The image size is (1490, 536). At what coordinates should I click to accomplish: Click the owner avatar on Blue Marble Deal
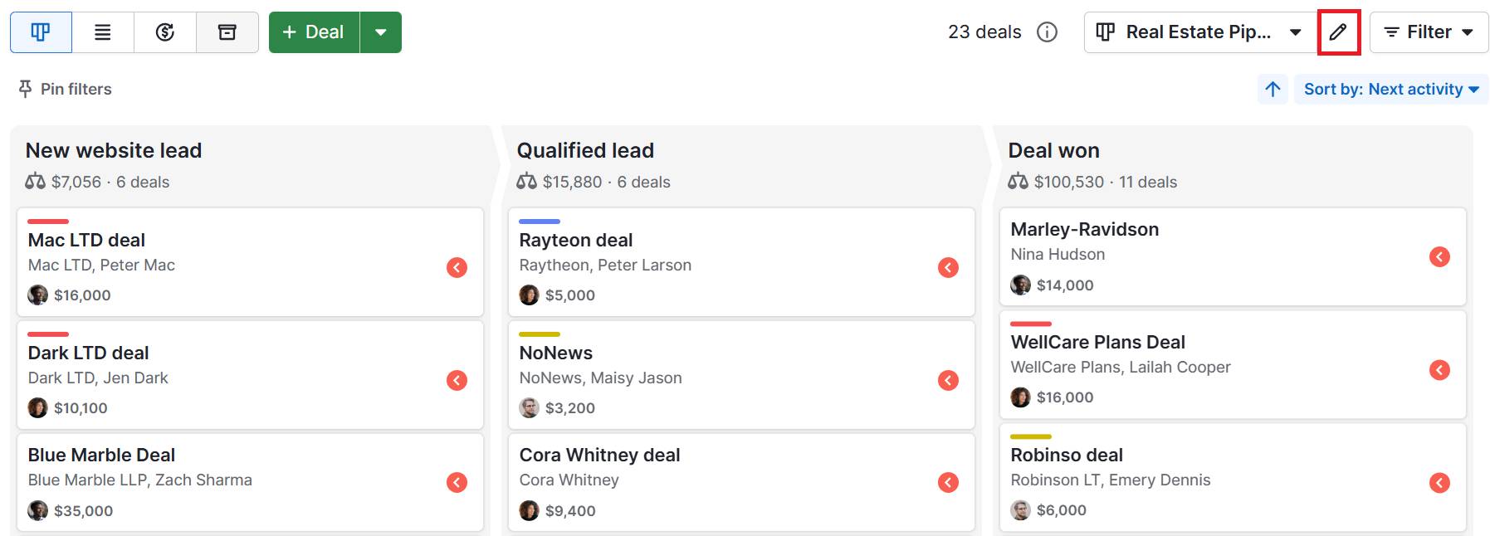click(x=37, y=510)
